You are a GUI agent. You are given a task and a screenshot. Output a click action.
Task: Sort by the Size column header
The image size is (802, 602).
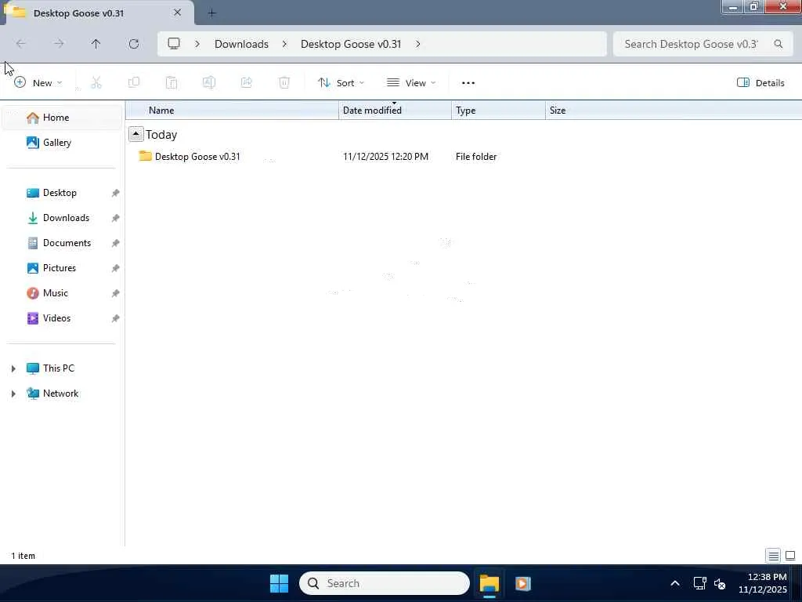pos(558,110)
